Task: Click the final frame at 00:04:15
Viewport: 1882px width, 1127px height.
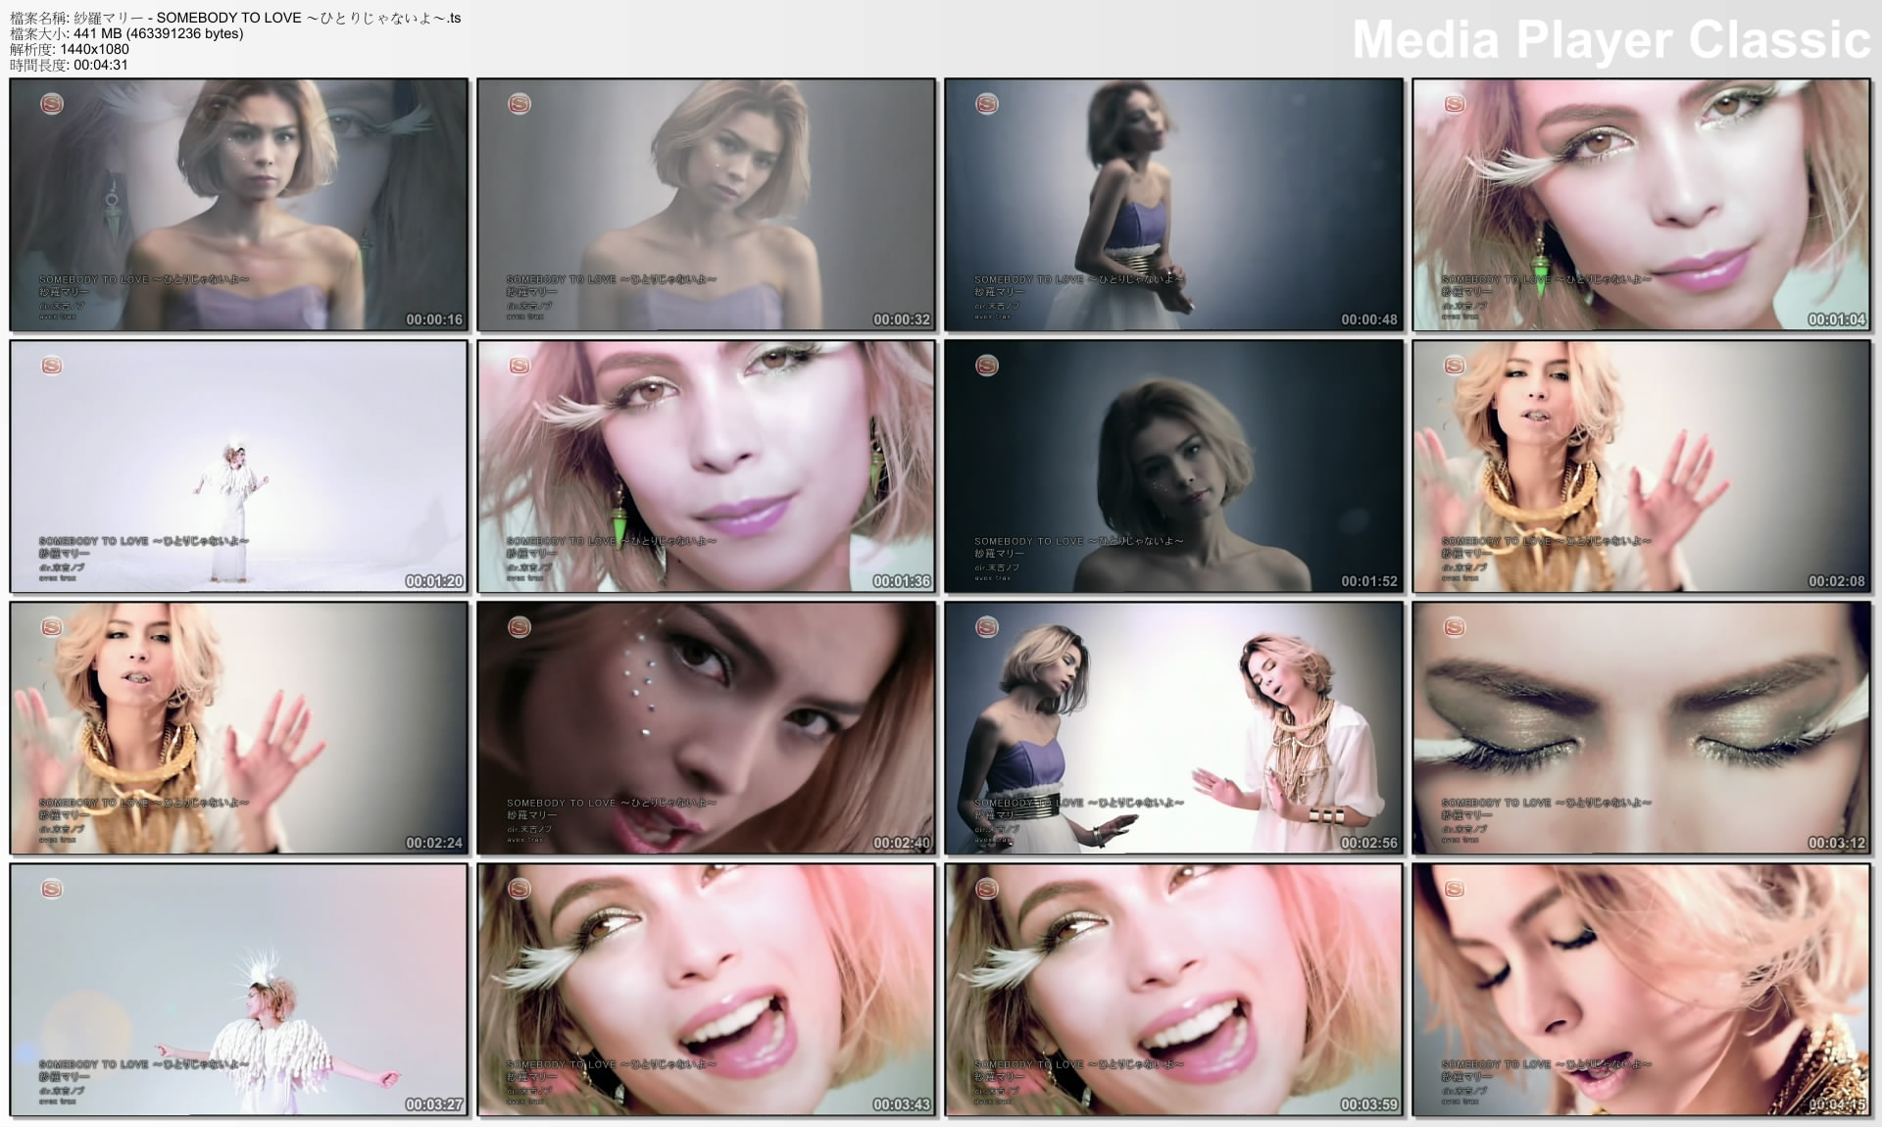Action: pyautogui.click(x=1641, y=989)
